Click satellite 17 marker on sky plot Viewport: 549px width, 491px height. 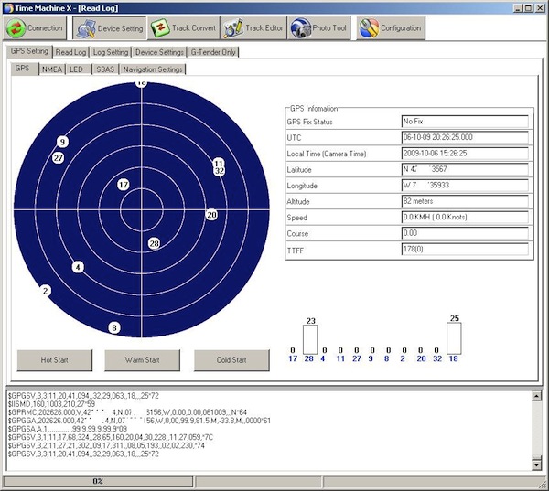[124, 185]
